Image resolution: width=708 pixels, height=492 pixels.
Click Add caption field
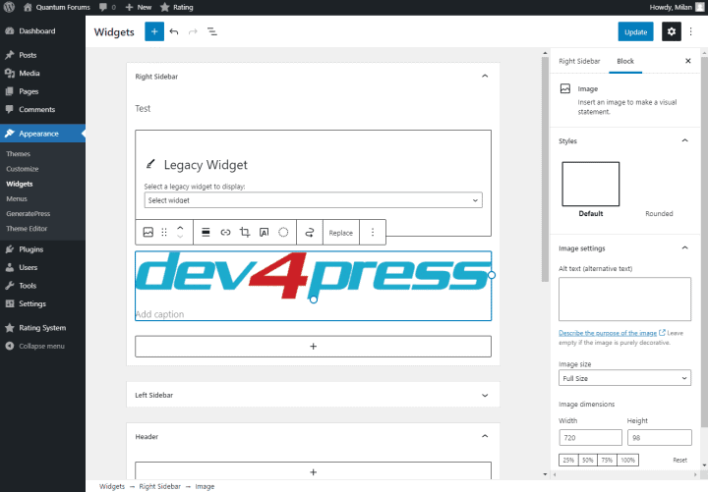click(x=160, y=314)
